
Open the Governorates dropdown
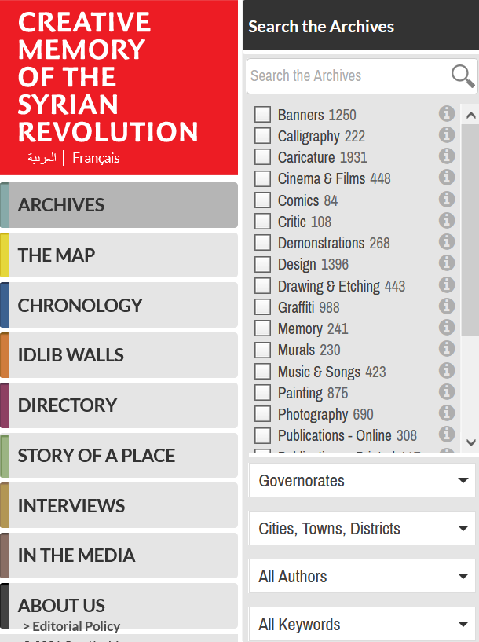(362, 480)
